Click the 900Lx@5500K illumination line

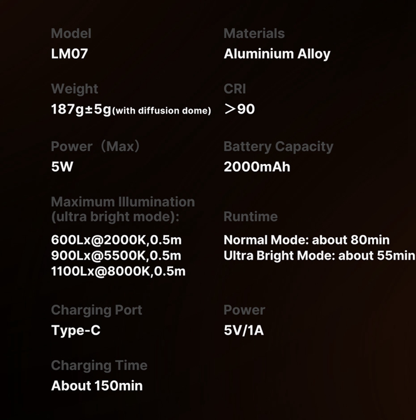(116, 255)
